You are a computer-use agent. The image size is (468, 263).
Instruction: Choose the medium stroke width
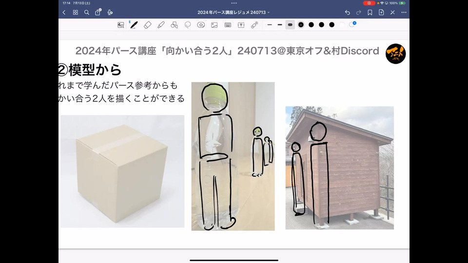point(280,25)
